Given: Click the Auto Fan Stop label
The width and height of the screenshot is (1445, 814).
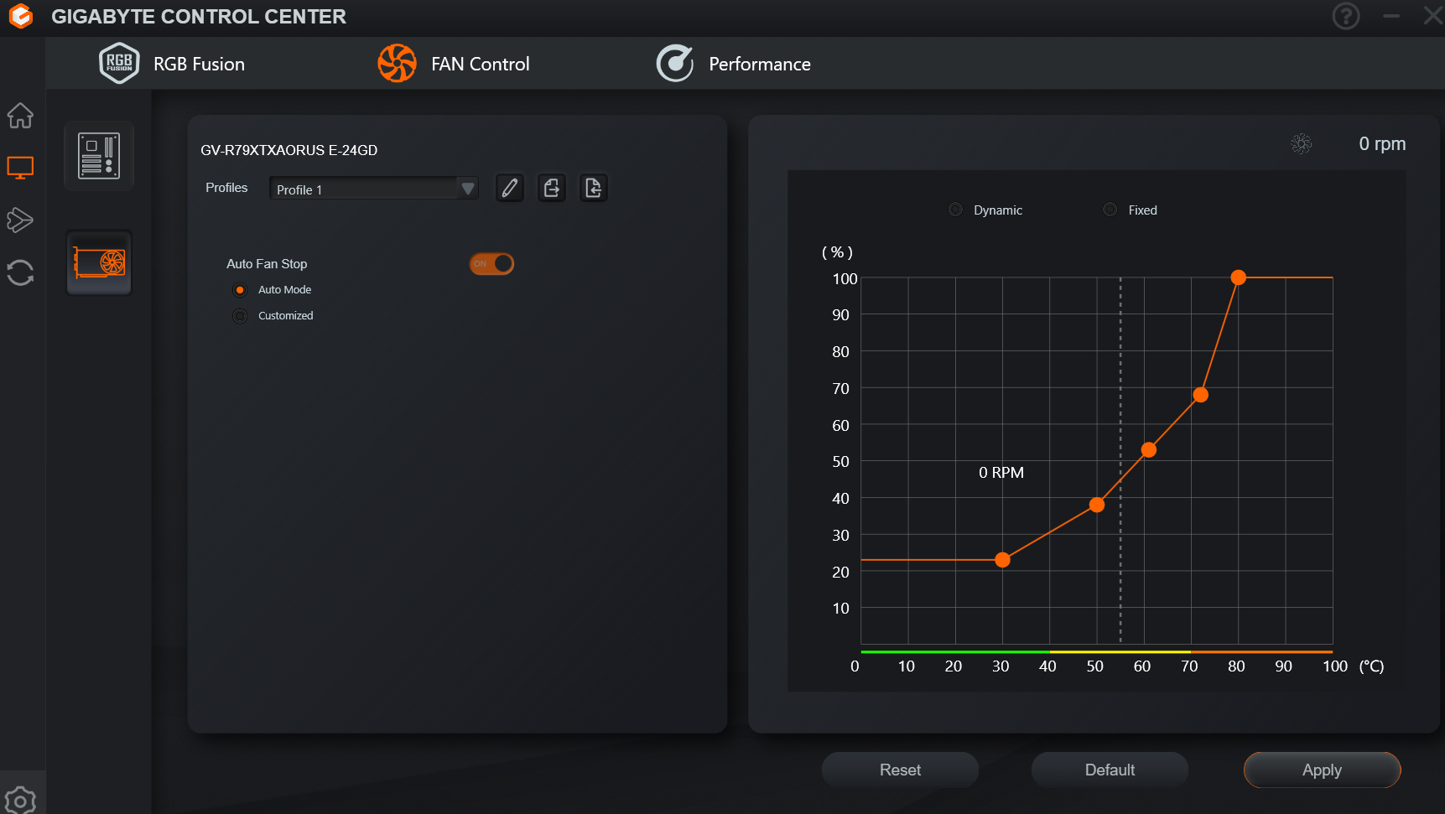Looking at the screenshot, I should click(x=267, y=264).
